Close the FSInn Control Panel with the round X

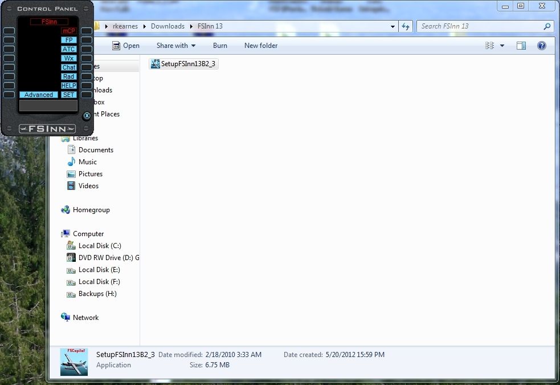pyautogui.click(x=87, y=115)
